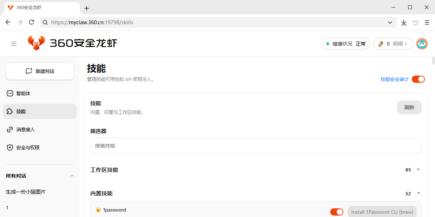The height and width of the screenshot is (217, 435).
Task: Open the user avatar profile
Action: tap(422, 44)
